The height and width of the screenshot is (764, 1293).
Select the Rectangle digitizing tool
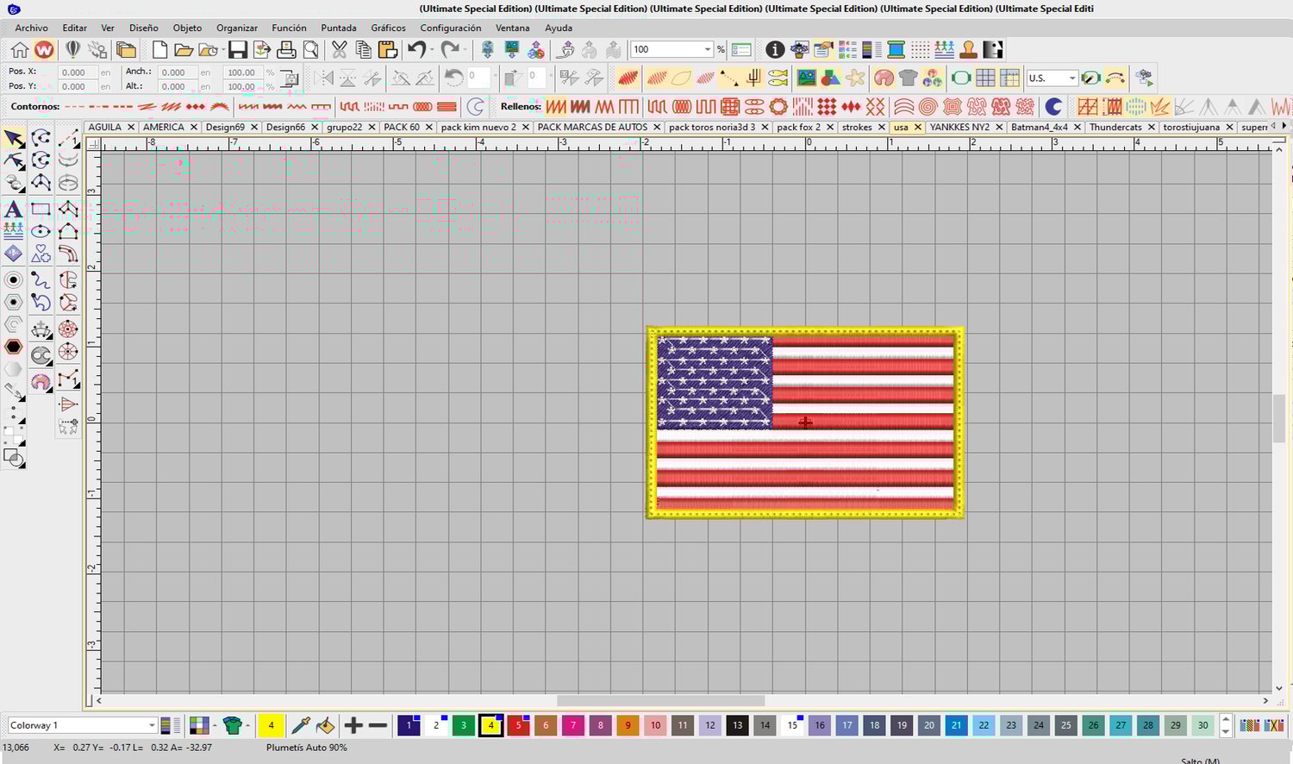[x=41, y=209]
